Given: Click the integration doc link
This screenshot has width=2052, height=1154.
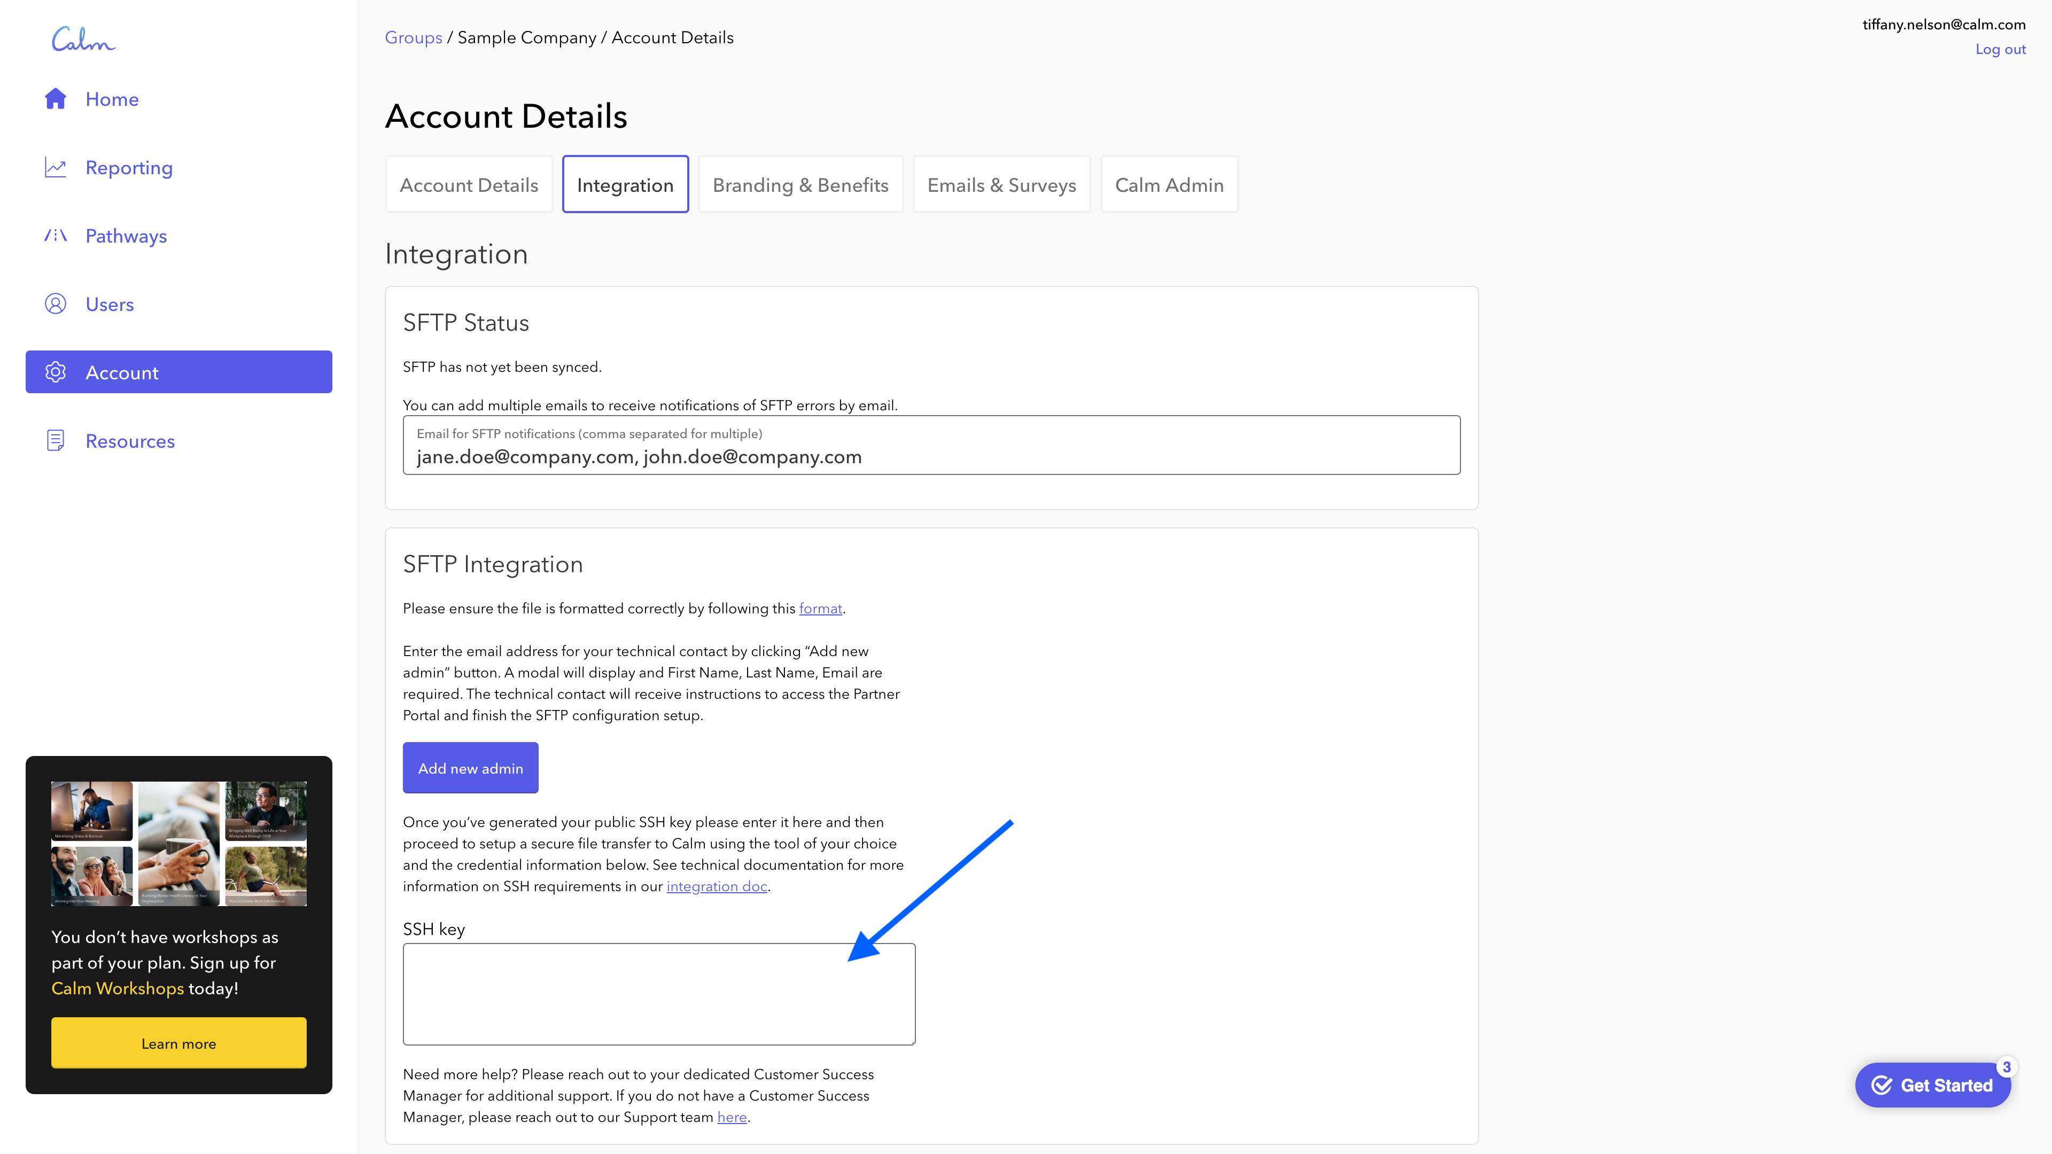Looking at the screenshot, I should pyautogui.click(x=716, y=886).
